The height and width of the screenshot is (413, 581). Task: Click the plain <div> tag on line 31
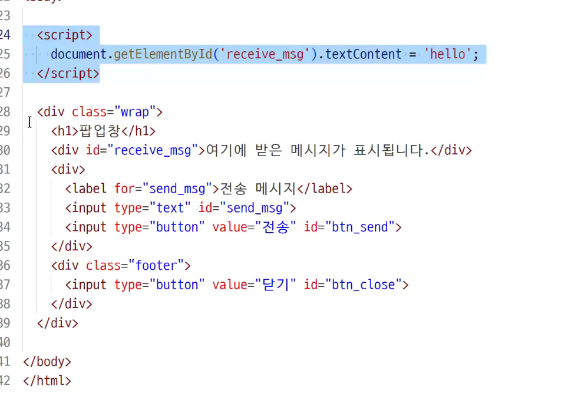click(x=68, y=170)
